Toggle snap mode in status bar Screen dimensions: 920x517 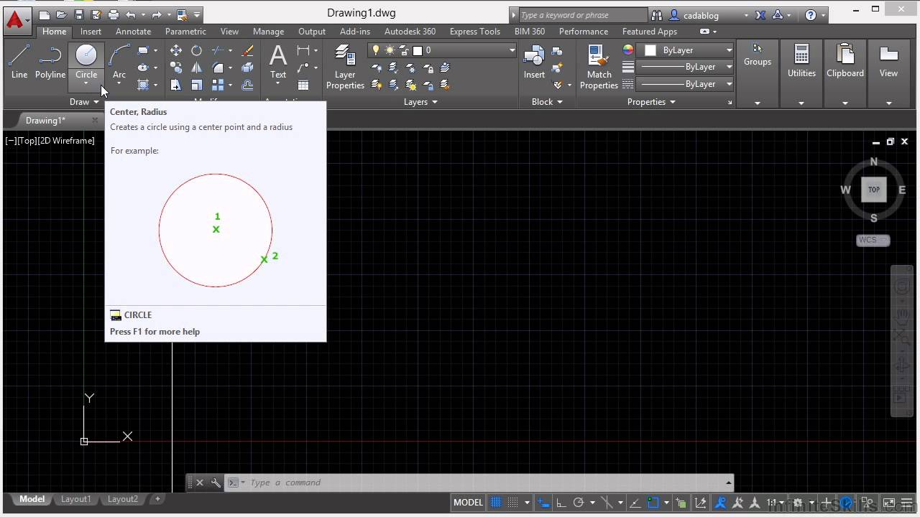point(512,503)
